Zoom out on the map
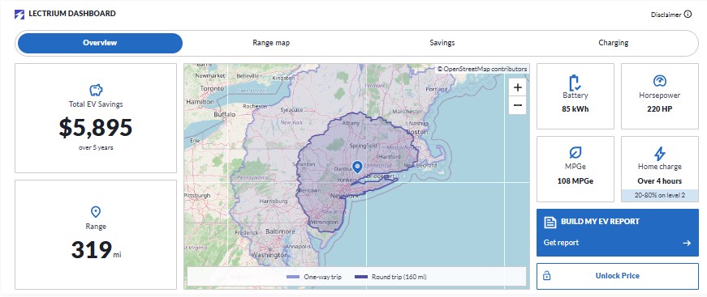This screenshot has width=707, height=297. pos(518,105)
